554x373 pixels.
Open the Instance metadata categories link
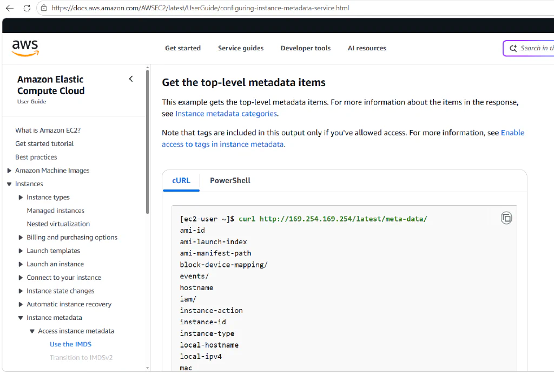[226, 114]
